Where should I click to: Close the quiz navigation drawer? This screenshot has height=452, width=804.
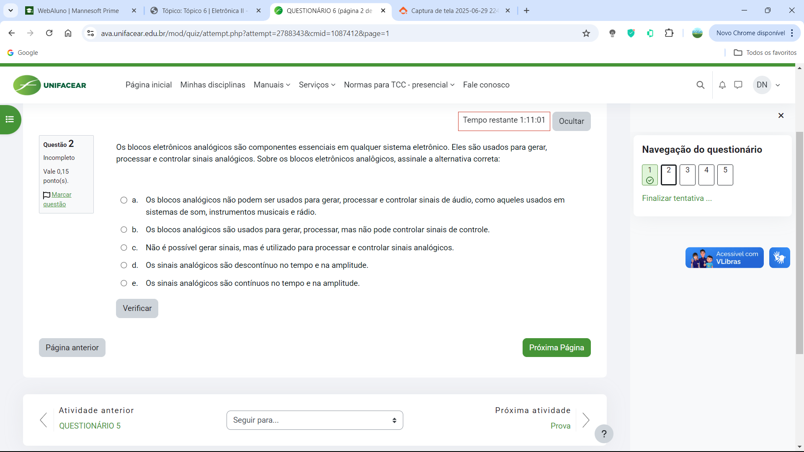click(781, 116)
